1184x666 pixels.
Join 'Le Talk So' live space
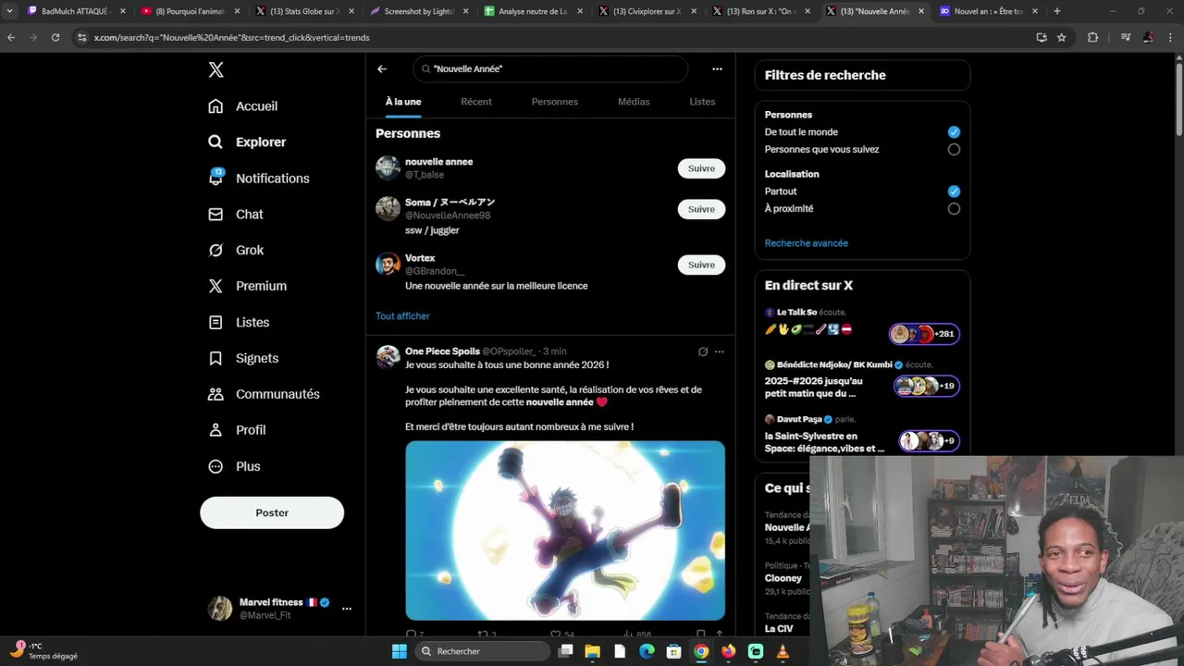[x=862, y=325]
